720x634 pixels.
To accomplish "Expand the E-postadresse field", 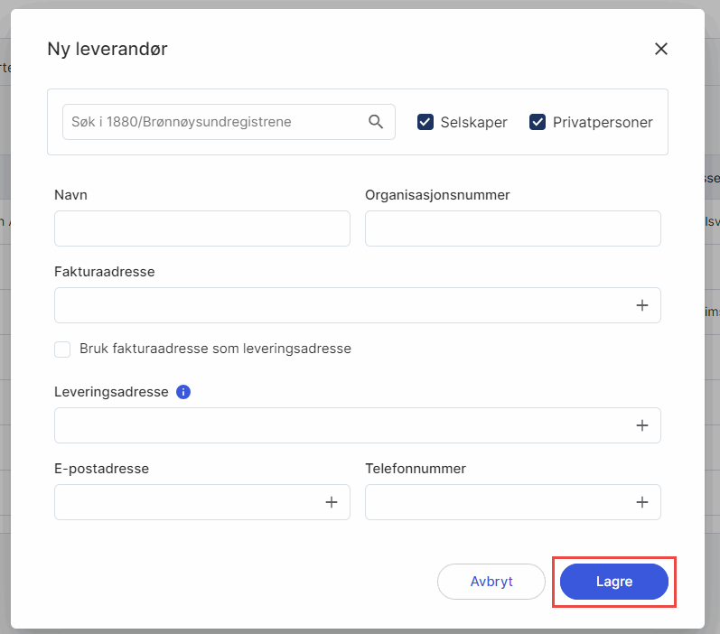I will click(202, 502).
